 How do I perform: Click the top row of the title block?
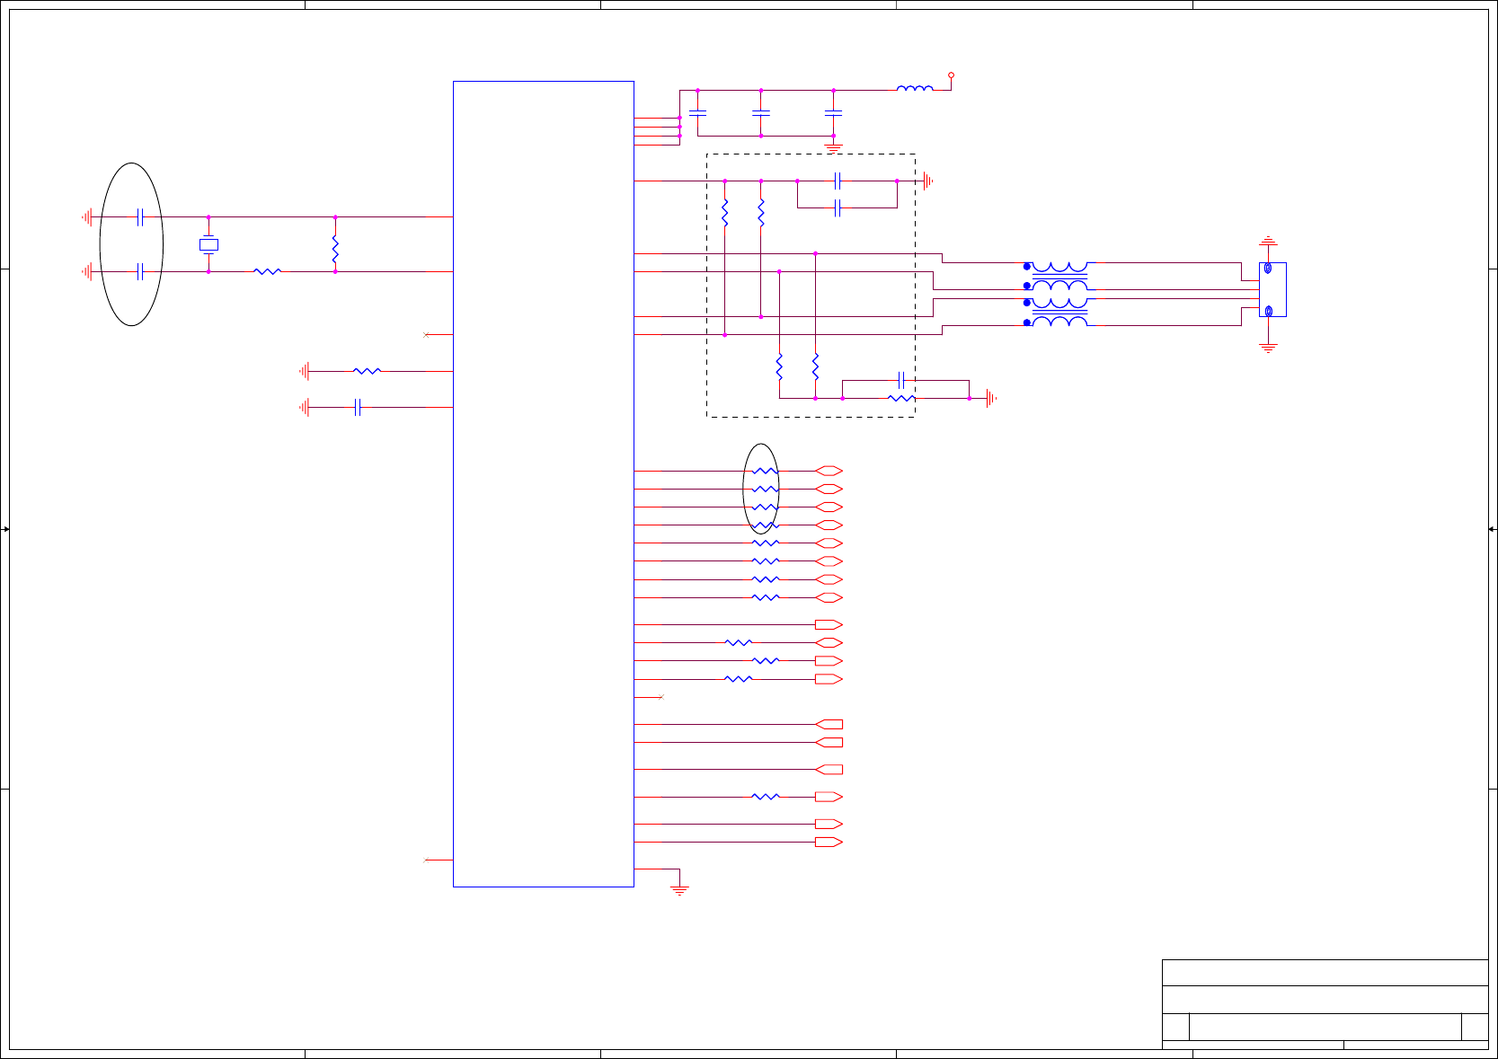tap(1325, 973)
